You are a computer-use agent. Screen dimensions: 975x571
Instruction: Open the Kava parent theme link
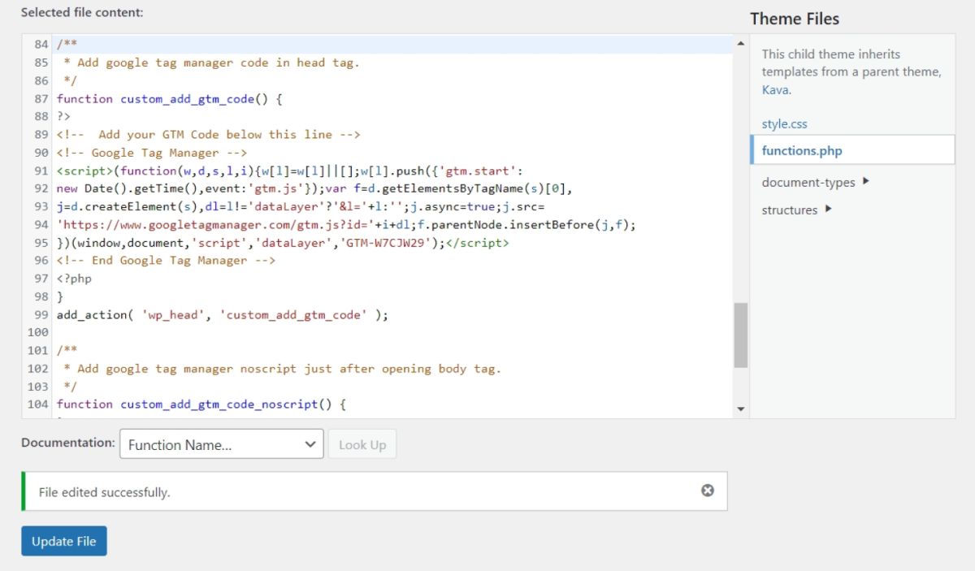775,89
